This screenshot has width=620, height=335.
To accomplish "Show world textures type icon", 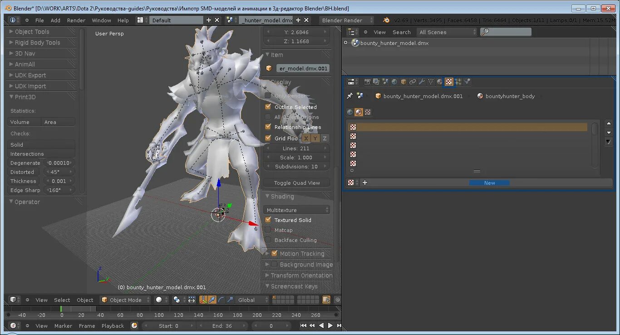I will [350, 112].
